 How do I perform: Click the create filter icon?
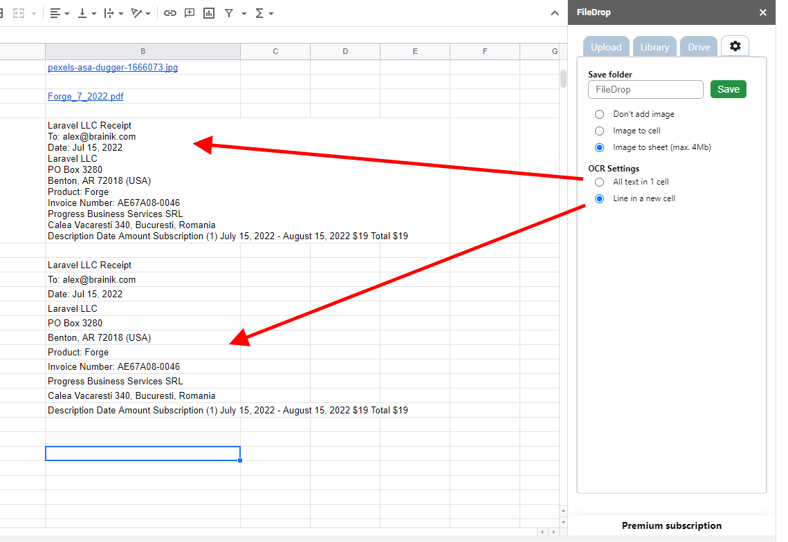(x=229, y=14)
